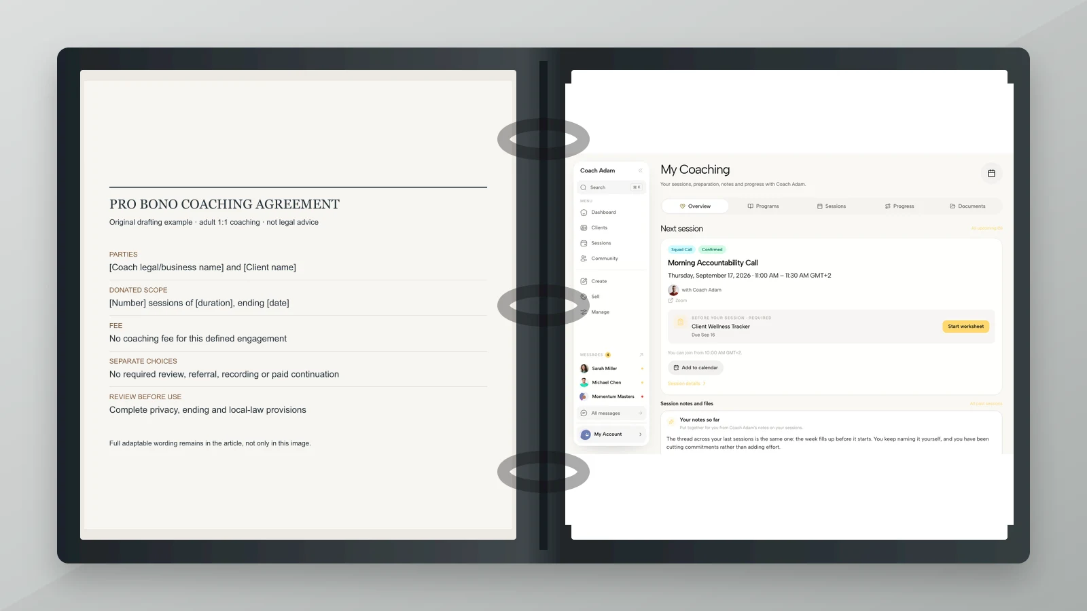Image resolution: width=1087 pixels, height=611 pixels.
Task: Click the Pro Bono Coaching Agreement heading
Action: (224, 204)
